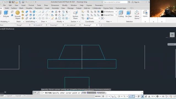Expand the Modify panel

(x=60, y=21)
